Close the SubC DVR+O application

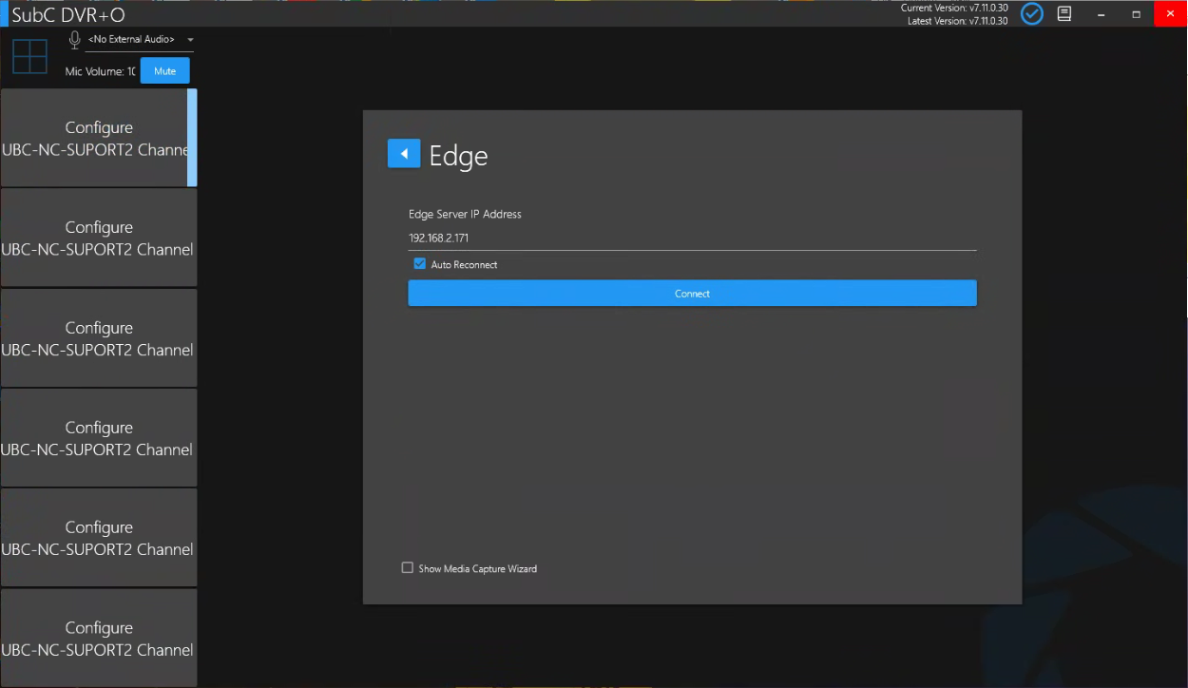pyautogui.click(x=1170, y=13)
